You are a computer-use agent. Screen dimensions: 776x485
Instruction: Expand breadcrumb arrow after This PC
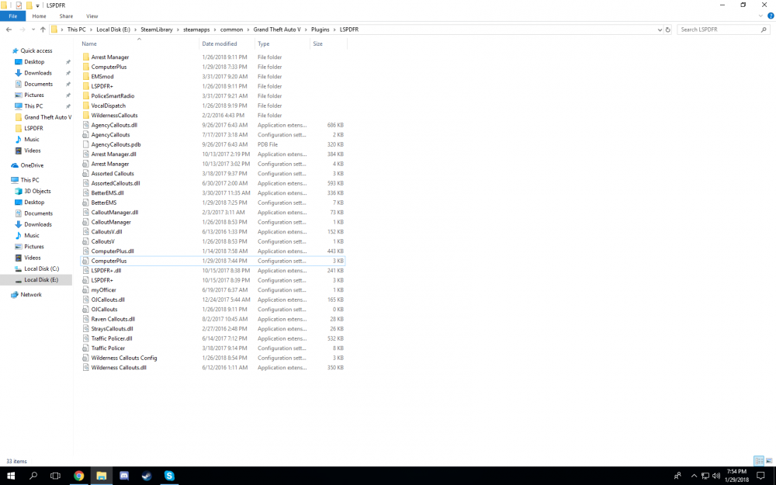point(91,29)
